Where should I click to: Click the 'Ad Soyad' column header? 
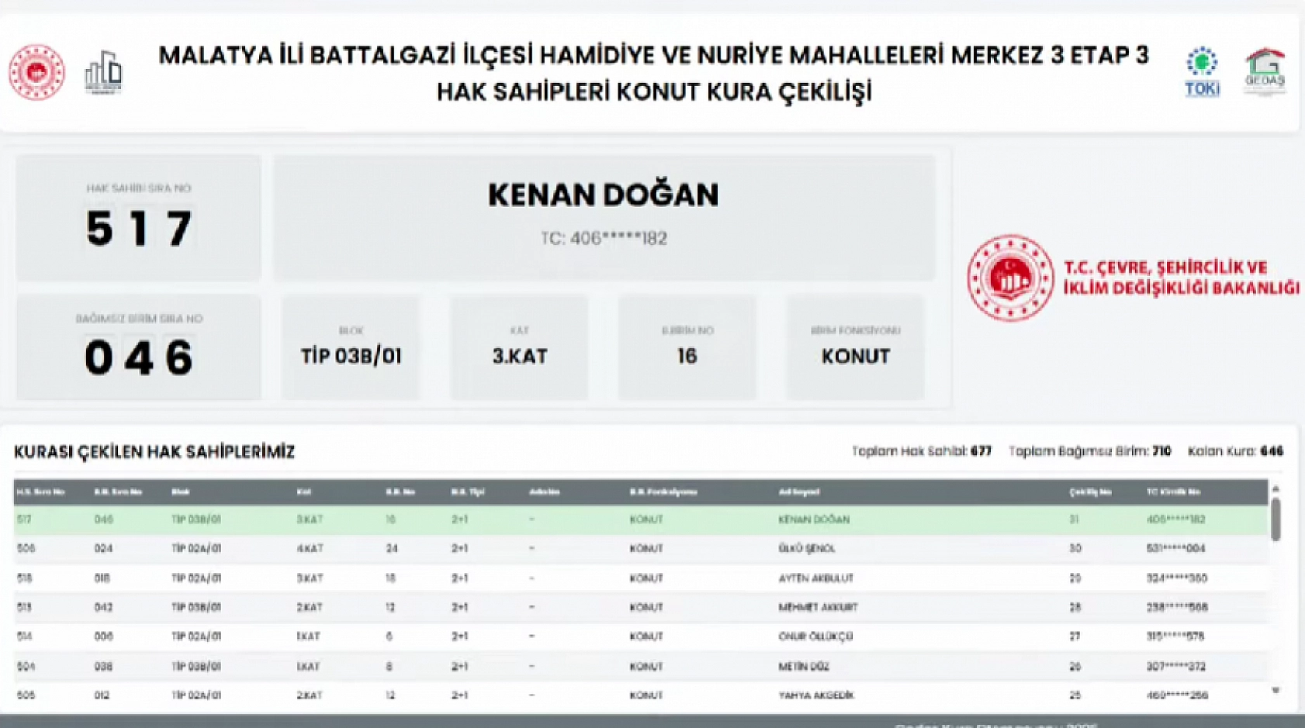[799, 492]
